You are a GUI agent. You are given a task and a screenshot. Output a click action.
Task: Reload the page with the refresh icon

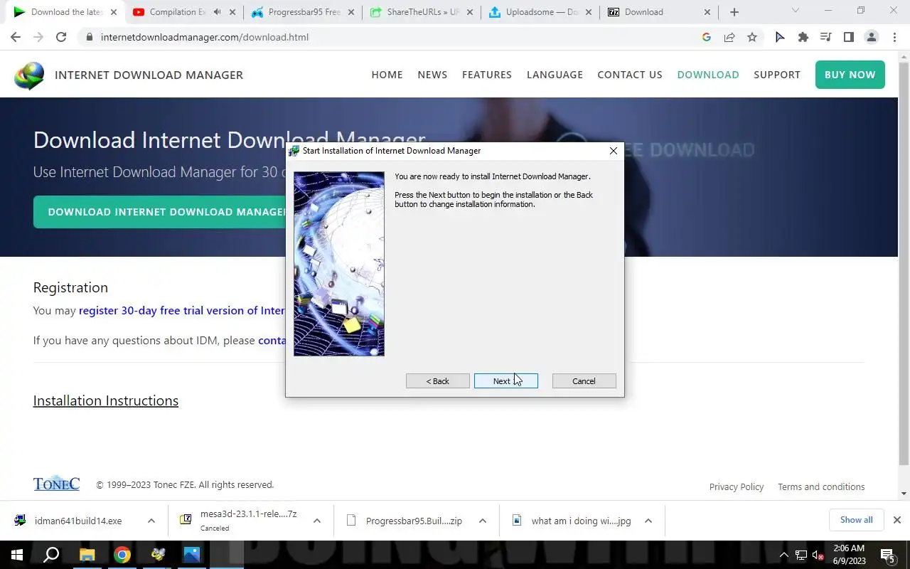coord(61,37)
